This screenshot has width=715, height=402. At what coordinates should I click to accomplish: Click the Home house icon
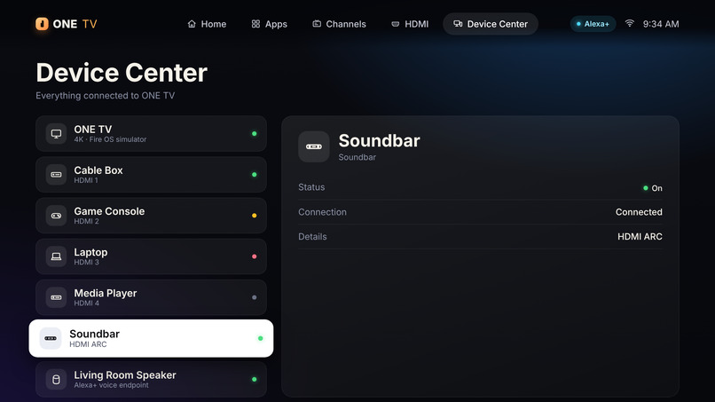pyautogui.click(x=192, y=24)
